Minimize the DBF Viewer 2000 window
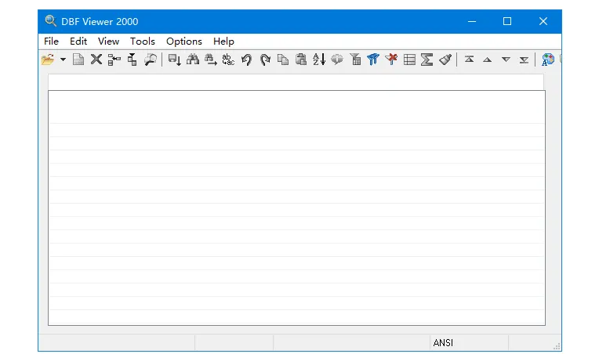 (x=472, y=21)
